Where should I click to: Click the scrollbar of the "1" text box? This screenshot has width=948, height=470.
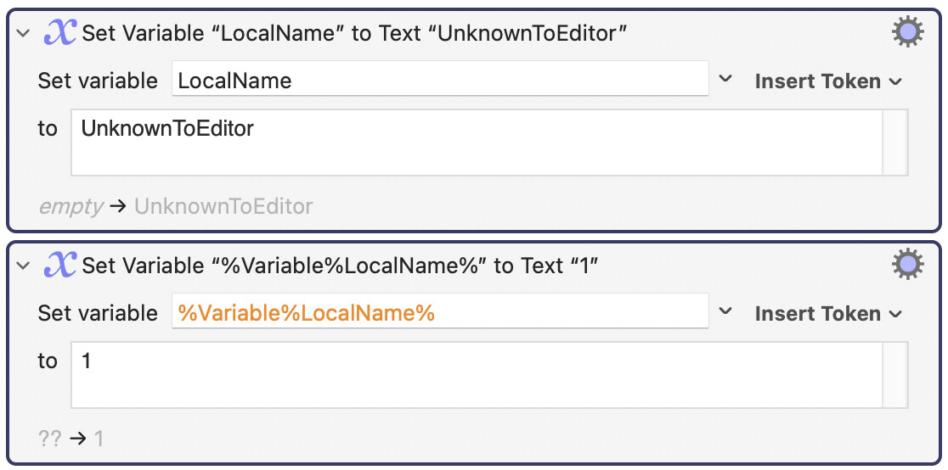[895, 374]
